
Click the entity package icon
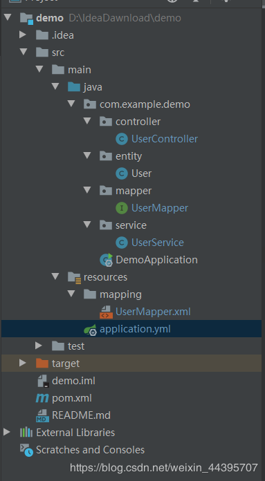[106, 156]
